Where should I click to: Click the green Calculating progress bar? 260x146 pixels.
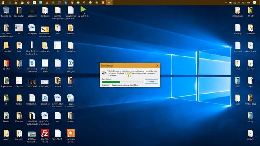122,82
